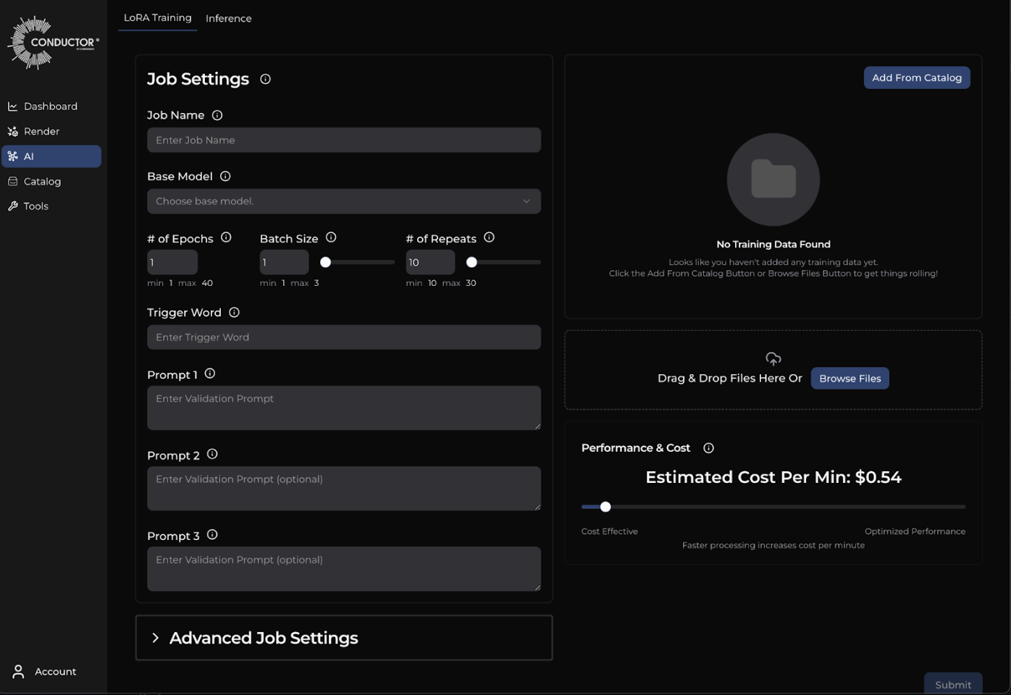The height and width of the screenshot is (695, 1011).
Task: Open the Choose base model dropdown
Action: (343, 201)
